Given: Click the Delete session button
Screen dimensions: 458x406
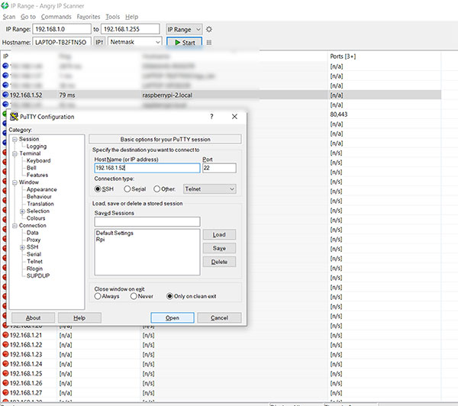Looking at the screenshot, I should (219, 262).
